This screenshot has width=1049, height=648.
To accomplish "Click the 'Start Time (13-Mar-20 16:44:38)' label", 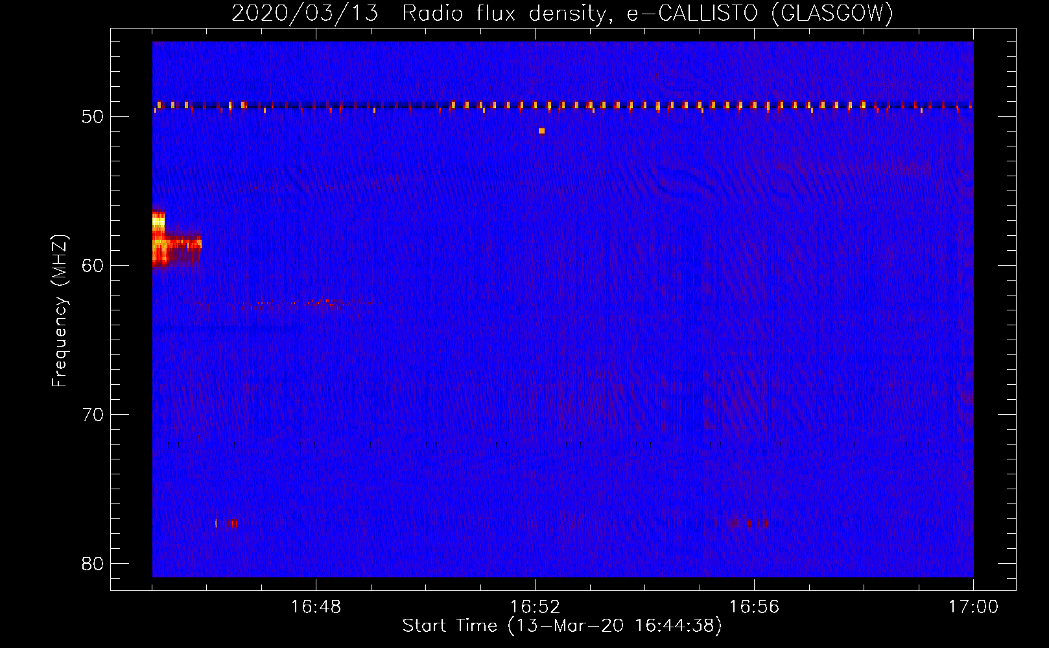I will pos(562,626).
